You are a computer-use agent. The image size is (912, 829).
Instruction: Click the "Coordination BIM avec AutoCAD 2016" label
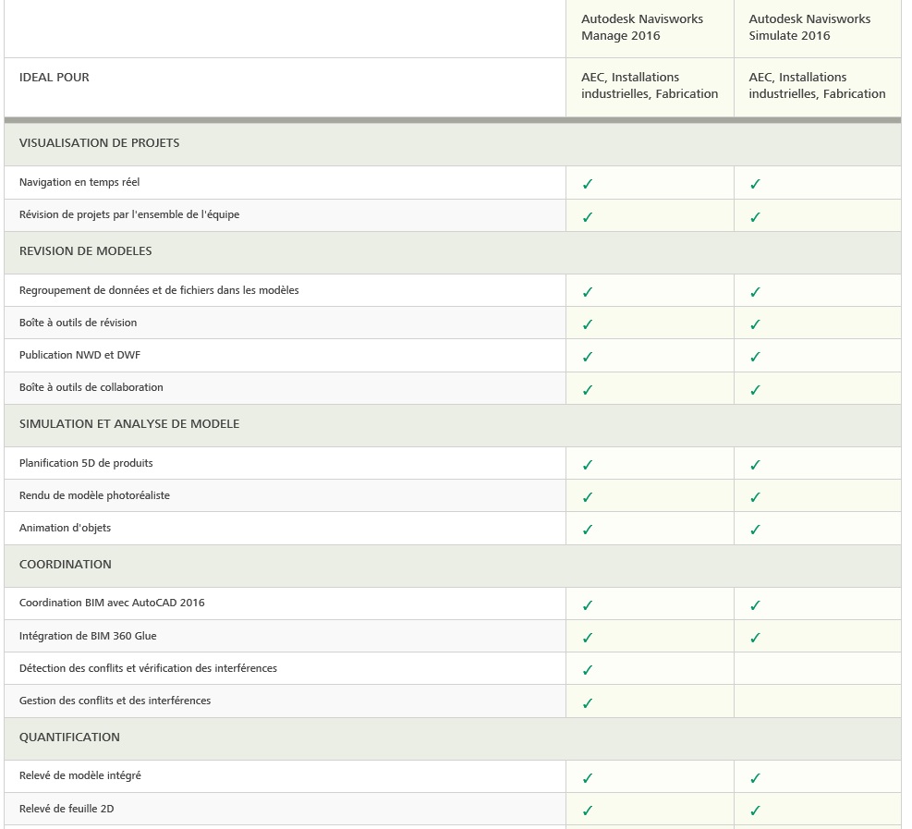pos(112,603)
